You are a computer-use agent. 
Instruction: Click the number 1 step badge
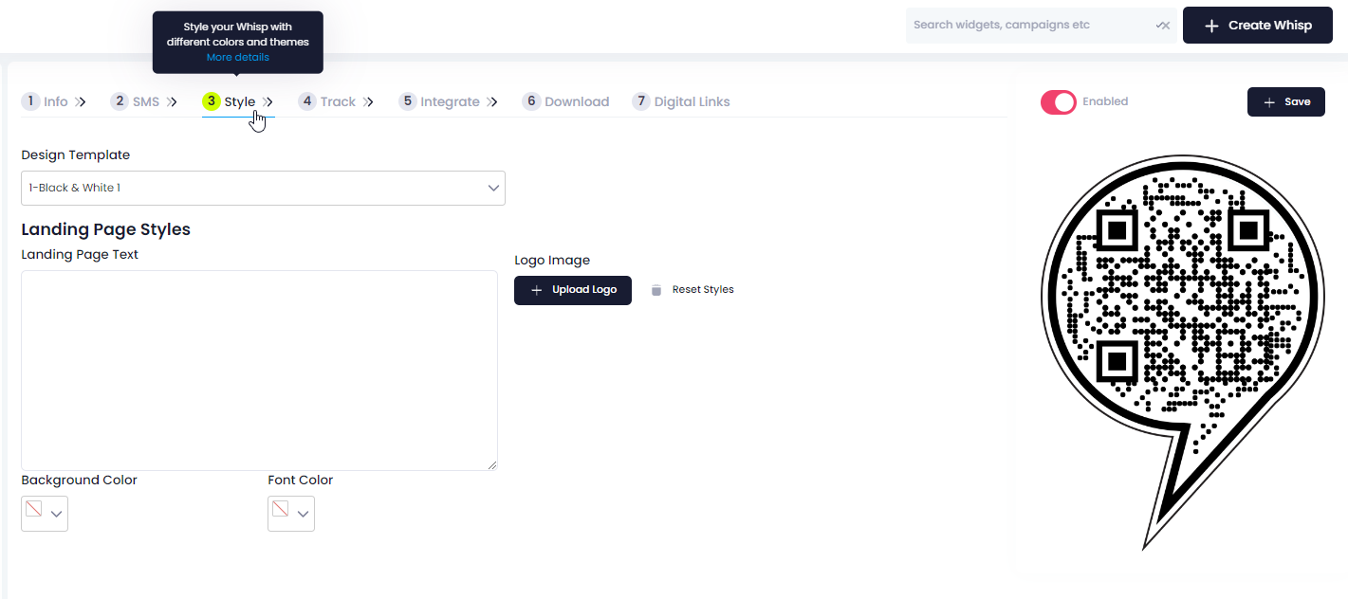click(x=30, y=101)
